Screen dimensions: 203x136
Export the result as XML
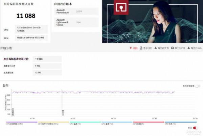point(196,48)
